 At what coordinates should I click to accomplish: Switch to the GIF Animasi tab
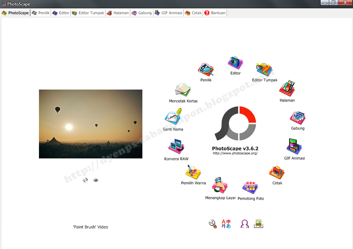pyautogui.click(x=168, y=13)
